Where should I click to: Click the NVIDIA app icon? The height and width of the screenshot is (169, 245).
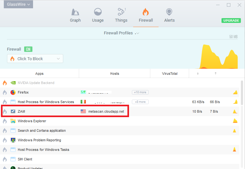click(x=13, y=83)
